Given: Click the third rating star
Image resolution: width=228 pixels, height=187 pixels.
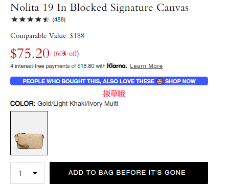Looking at the screenshot, I should coord(30,19).
